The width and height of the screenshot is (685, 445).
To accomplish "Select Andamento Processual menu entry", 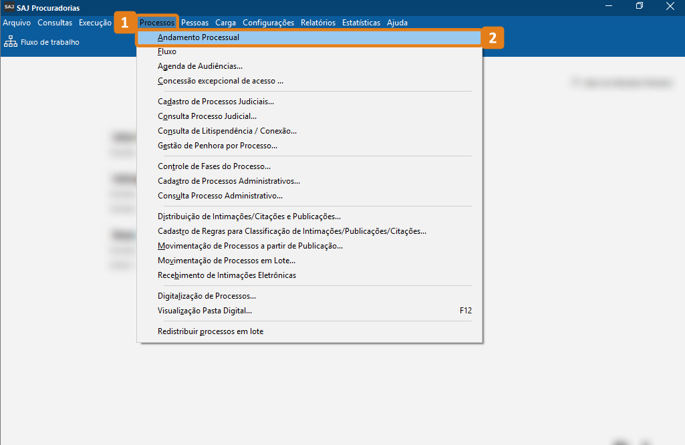I will click(x=198, y=37).
